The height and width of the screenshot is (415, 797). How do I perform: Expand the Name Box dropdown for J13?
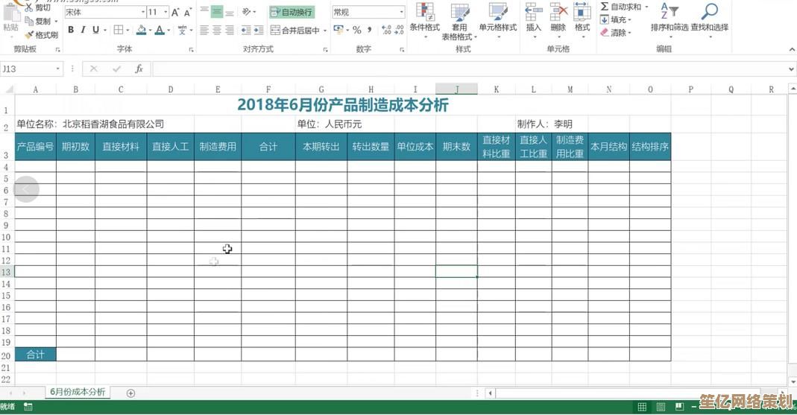click(x=58, y=69)
